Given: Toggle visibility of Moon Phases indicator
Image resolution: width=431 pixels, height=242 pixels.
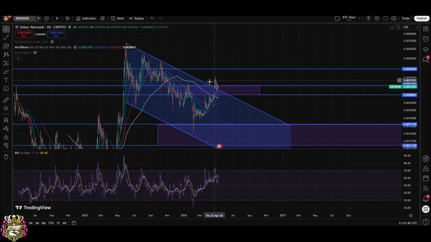Looking at the screenshot, I should 35,52.
